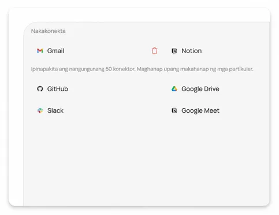Delete the Gmail connector with trash icon

tap(154, 51)
